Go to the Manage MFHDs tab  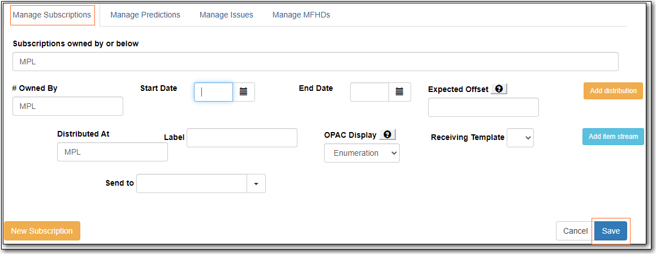[x=301, y=15]
